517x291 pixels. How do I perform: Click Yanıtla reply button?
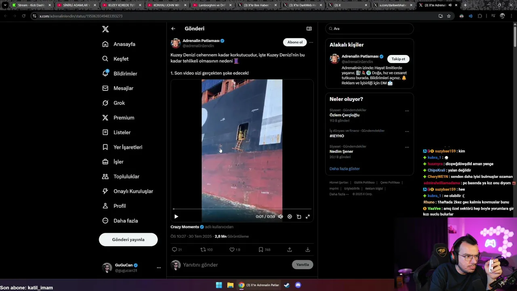pyautogui.click(x=303, y=265)
